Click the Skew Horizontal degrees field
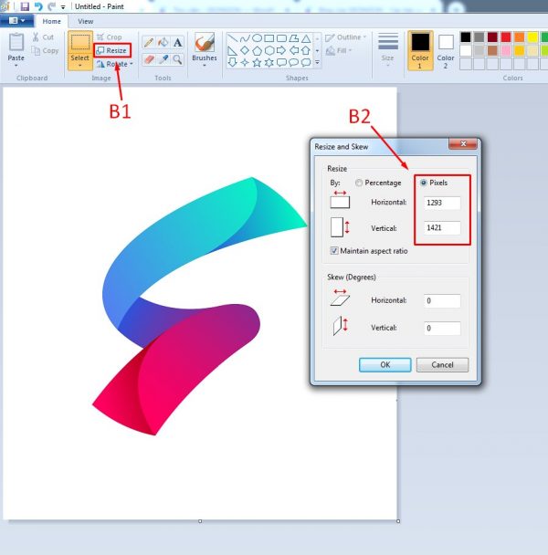The width and height of the screenshot is (548, 555). coord(442,300)
